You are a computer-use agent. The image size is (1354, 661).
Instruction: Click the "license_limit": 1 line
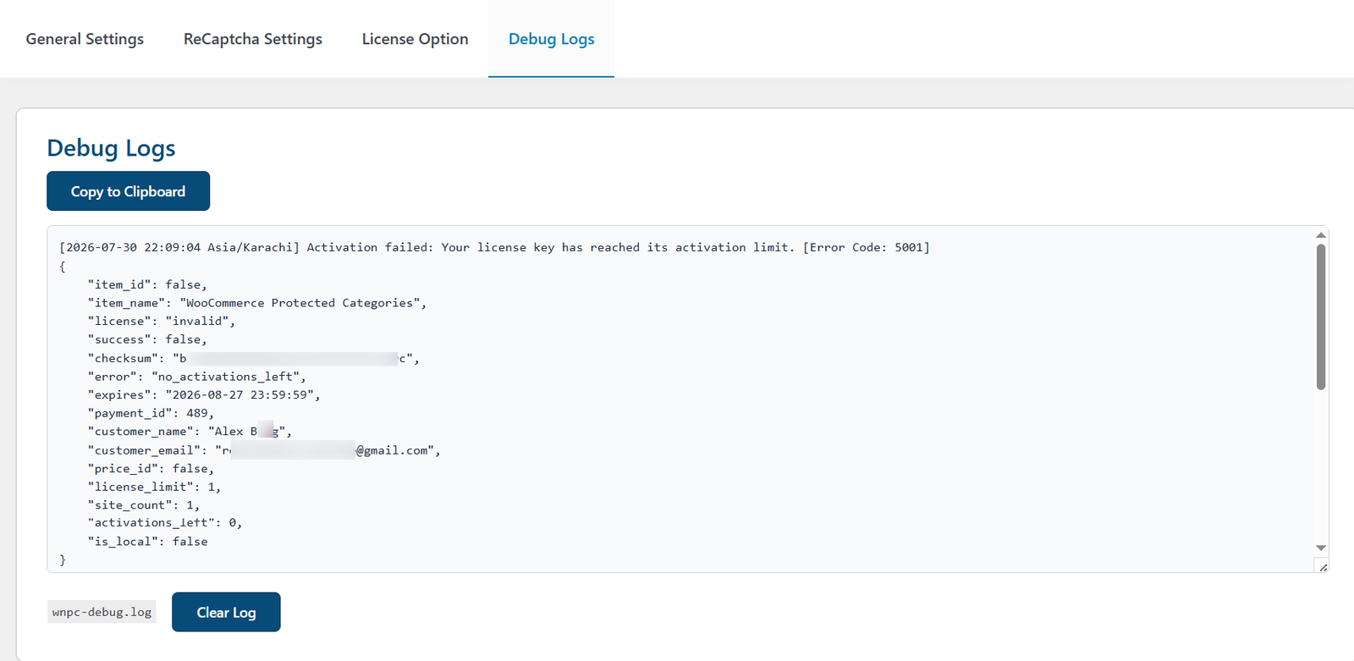pyautogui.click(x=154, y=487)
